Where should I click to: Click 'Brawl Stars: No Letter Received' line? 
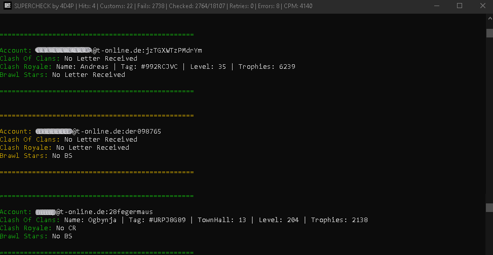pyautogui.click(x=62, y=75)
